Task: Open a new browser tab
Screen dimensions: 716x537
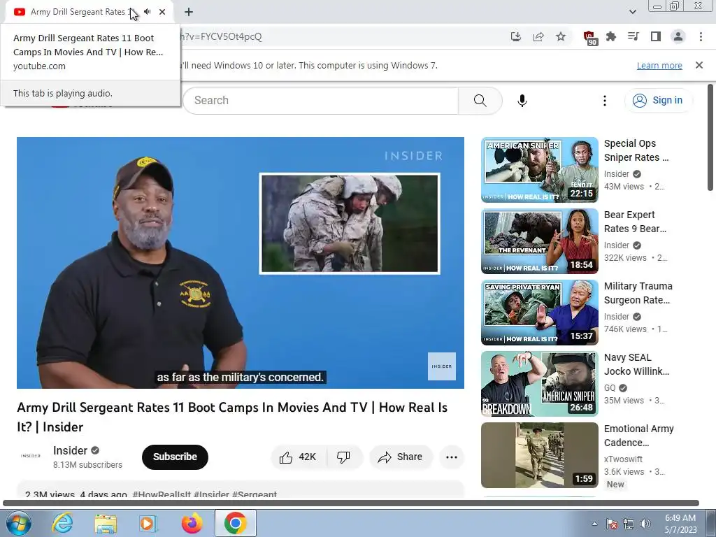Action: (x=189, y=12)
